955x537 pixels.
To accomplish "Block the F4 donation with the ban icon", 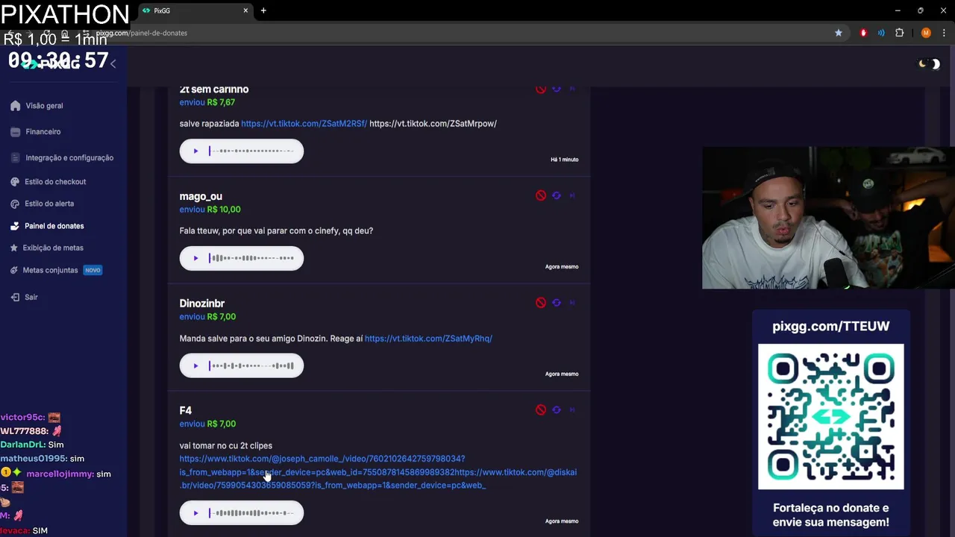I will [540, 409].
